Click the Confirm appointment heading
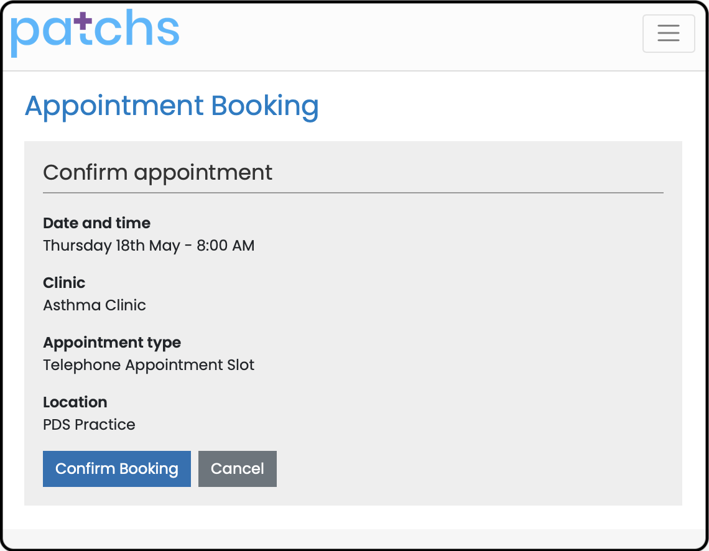The image size is (709, 551). (x=158, y=173)
